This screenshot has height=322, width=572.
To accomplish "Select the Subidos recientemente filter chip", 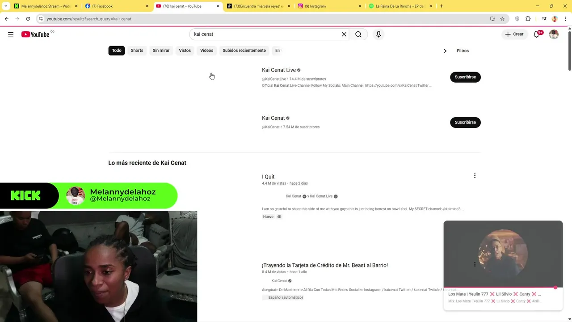I will click(x=244, y=51).
